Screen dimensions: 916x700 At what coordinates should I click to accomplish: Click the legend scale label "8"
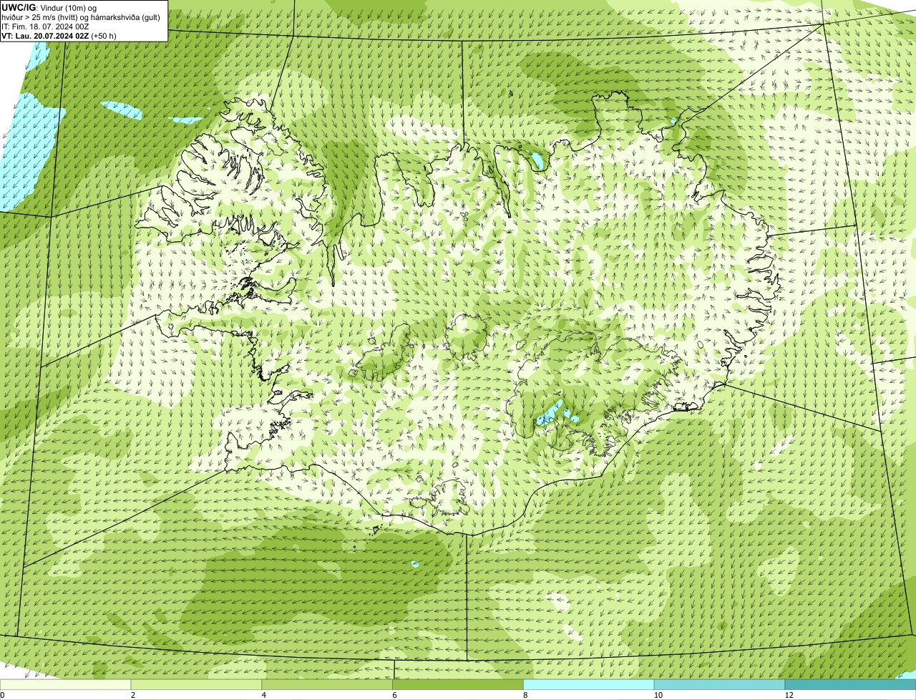pos(525,695)
